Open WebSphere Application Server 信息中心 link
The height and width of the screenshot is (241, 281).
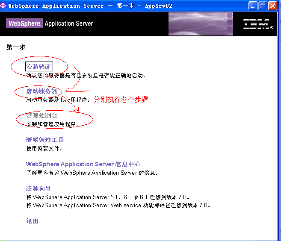click(x=83, y=164)
